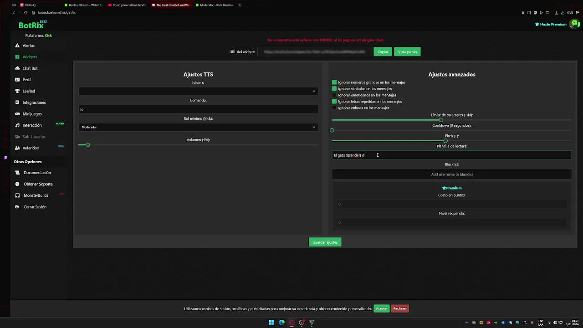
Task: Click the Pitch slider handle
Action: pyautogui.click(x=445, y=141)
